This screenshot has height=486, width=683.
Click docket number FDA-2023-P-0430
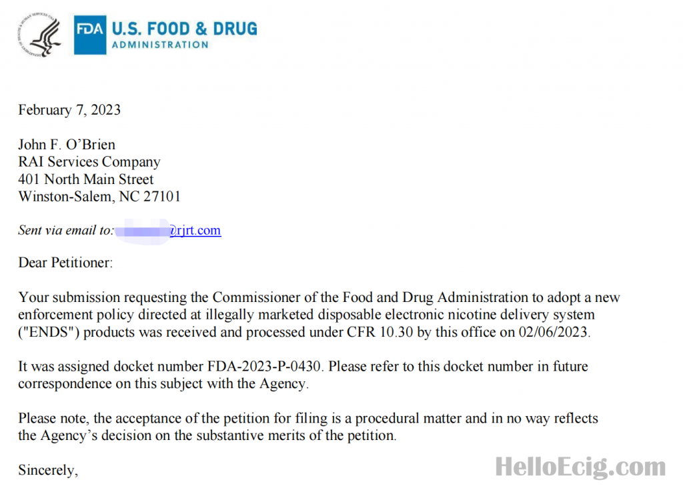tap(264, 366)
